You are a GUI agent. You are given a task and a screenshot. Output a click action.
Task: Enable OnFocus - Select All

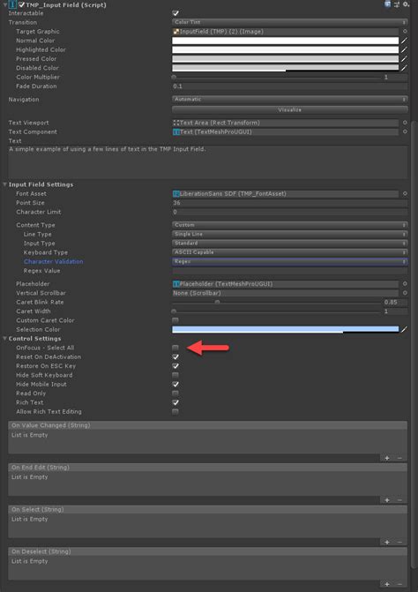[x=175, y=348]
